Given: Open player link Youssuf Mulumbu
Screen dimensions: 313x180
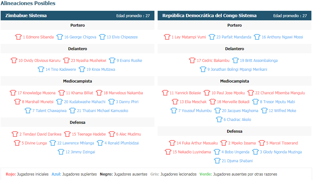Looking at the screenshot, I should 195,110.
